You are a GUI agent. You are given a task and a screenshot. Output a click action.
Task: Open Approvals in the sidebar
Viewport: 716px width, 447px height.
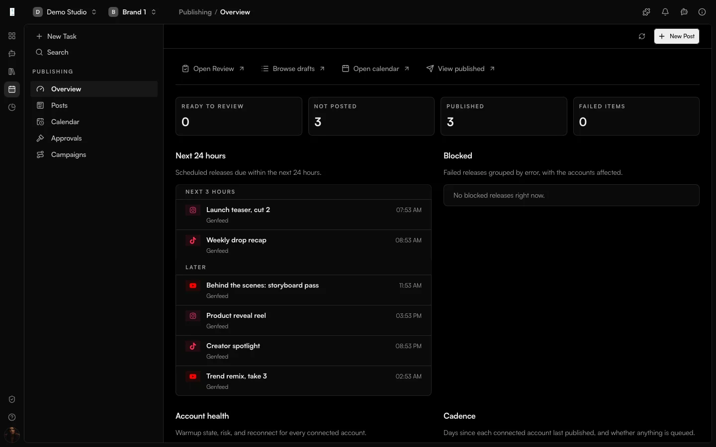(x=94, y=138)
